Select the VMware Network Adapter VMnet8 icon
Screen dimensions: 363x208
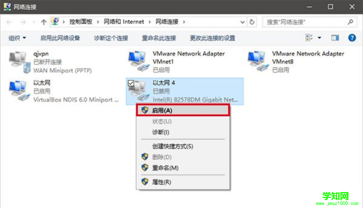pos(258,61)
